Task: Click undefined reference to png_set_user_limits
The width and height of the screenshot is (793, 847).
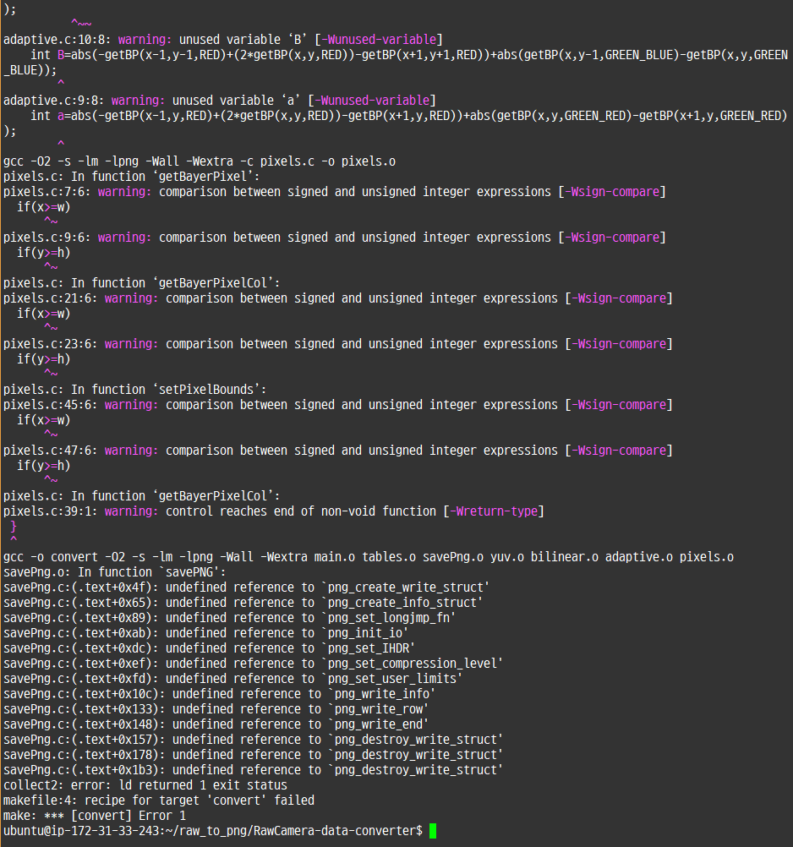Action: [232, 679]
